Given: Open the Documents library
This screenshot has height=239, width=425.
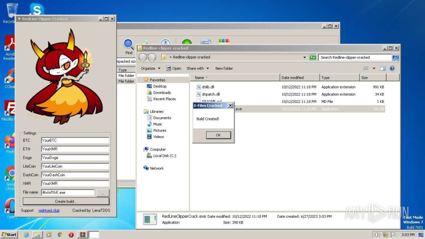Looking at the screenshot, I should click(x=159, y=118).
